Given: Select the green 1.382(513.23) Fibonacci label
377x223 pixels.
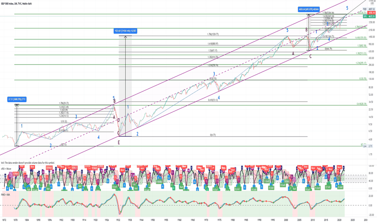Looking at the screenshot, I should [x=361, y=53].
